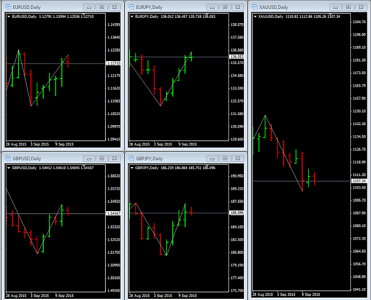Click the 1107.34 current price label on the price scale
The image size is (371, 300).
pos(359,181)
